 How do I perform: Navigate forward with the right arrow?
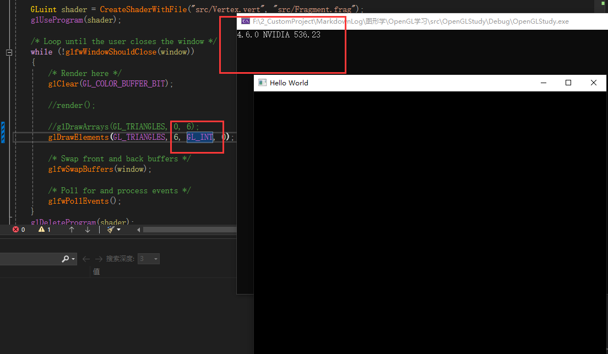[99, 259]
